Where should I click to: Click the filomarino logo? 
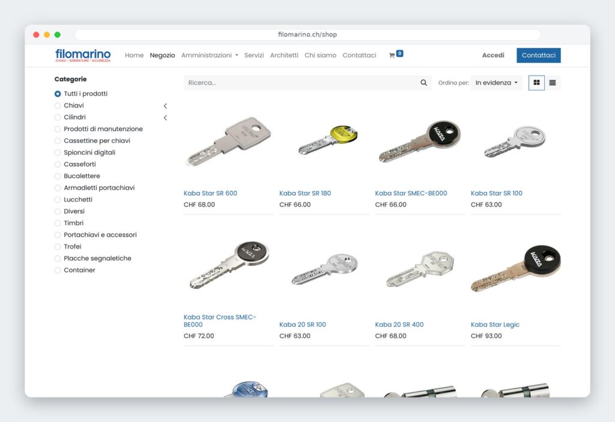pos(83,55)
